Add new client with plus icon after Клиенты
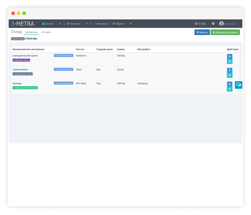This screenshot has height=215, width=251. [x=87, y=24]
